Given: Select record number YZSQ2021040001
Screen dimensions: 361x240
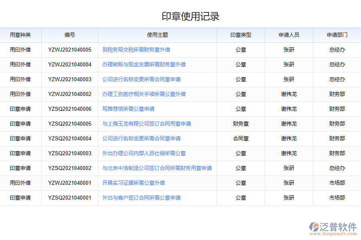Looking at the screenshot, I should (70, 198).
